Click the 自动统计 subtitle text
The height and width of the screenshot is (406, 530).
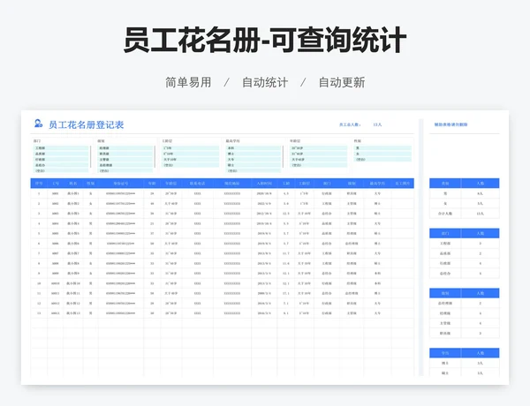coord(265,82)
